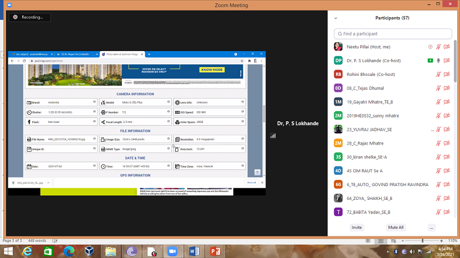Click the participants list vertical scrollbar
Image resolution: width=460 pixels, height=258 pixels.
tap(456, 61)
